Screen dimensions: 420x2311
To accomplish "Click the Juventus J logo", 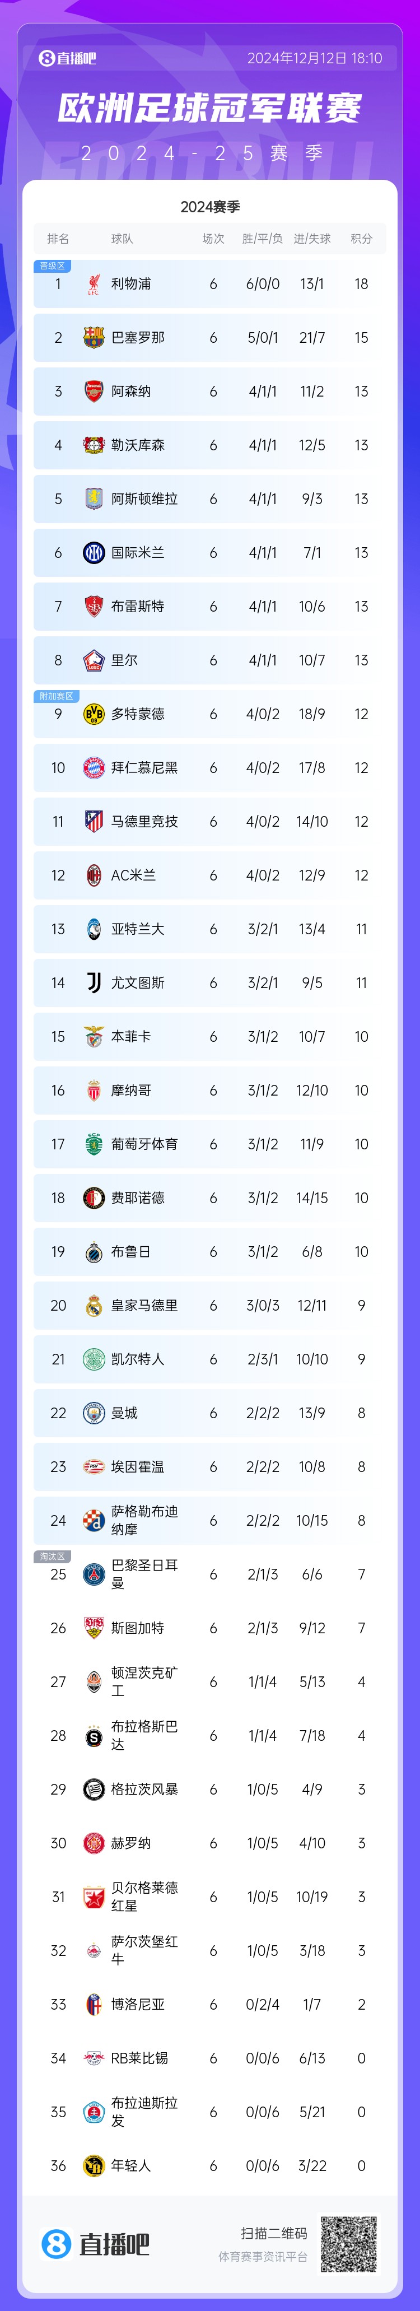I will [x=94, y=983].
